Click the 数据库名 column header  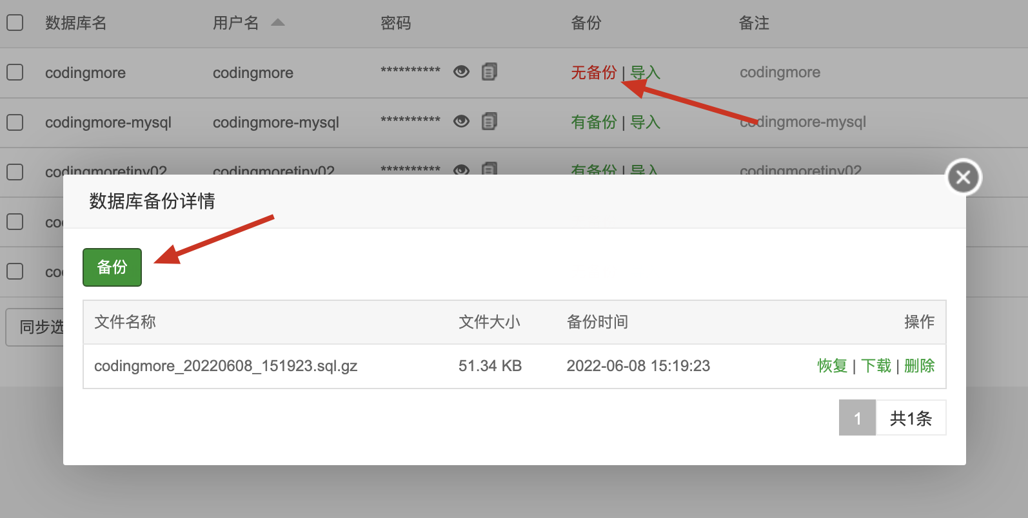click(75, 23)
